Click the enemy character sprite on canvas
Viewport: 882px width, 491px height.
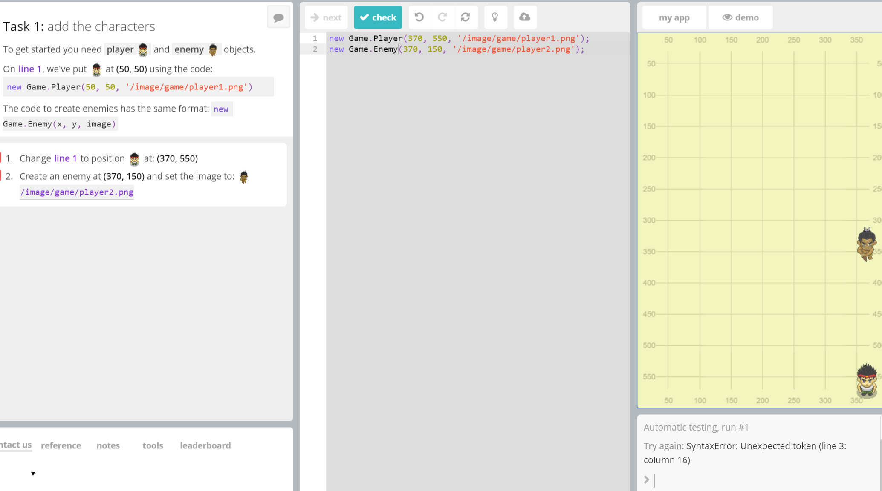click(x=866, y=244)
